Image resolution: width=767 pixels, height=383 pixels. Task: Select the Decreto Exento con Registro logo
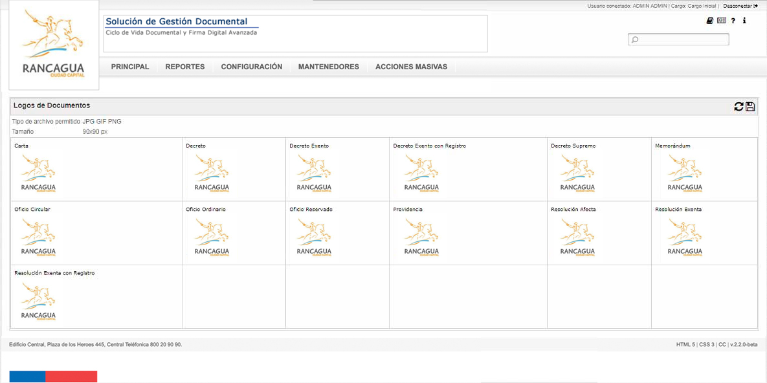pos(421,173)
